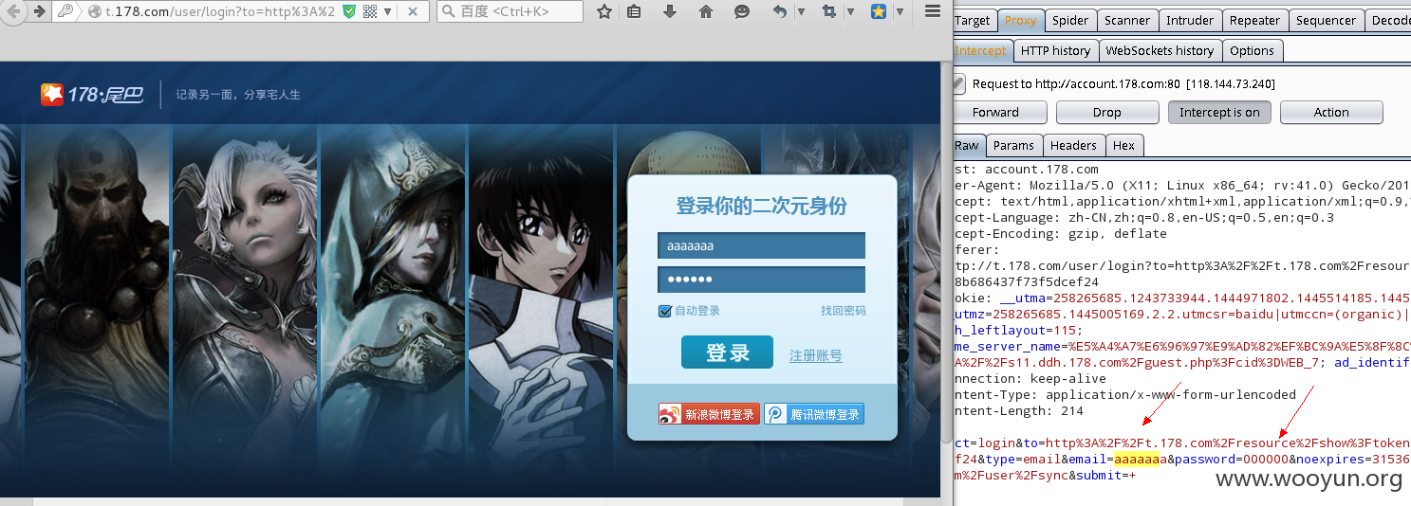Click the password field on login form
The image size is (1411, 506).
[761, 280]
